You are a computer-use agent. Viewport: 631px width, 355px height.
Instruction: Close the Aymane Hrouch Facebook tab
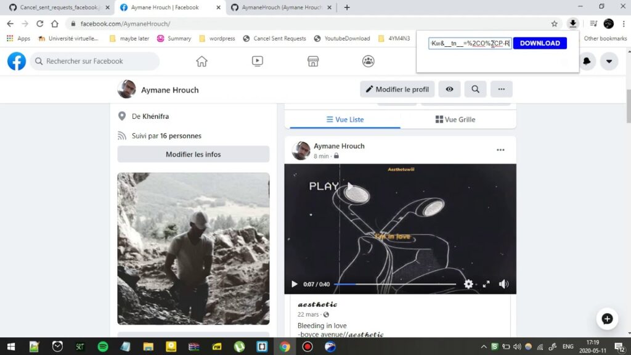pyautogui.click(x=218, y=7)
